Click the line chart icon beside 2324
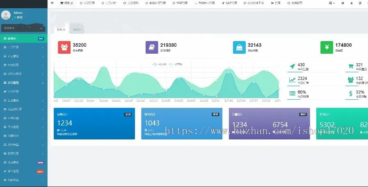The image size is (368, 187). [293, 80]
